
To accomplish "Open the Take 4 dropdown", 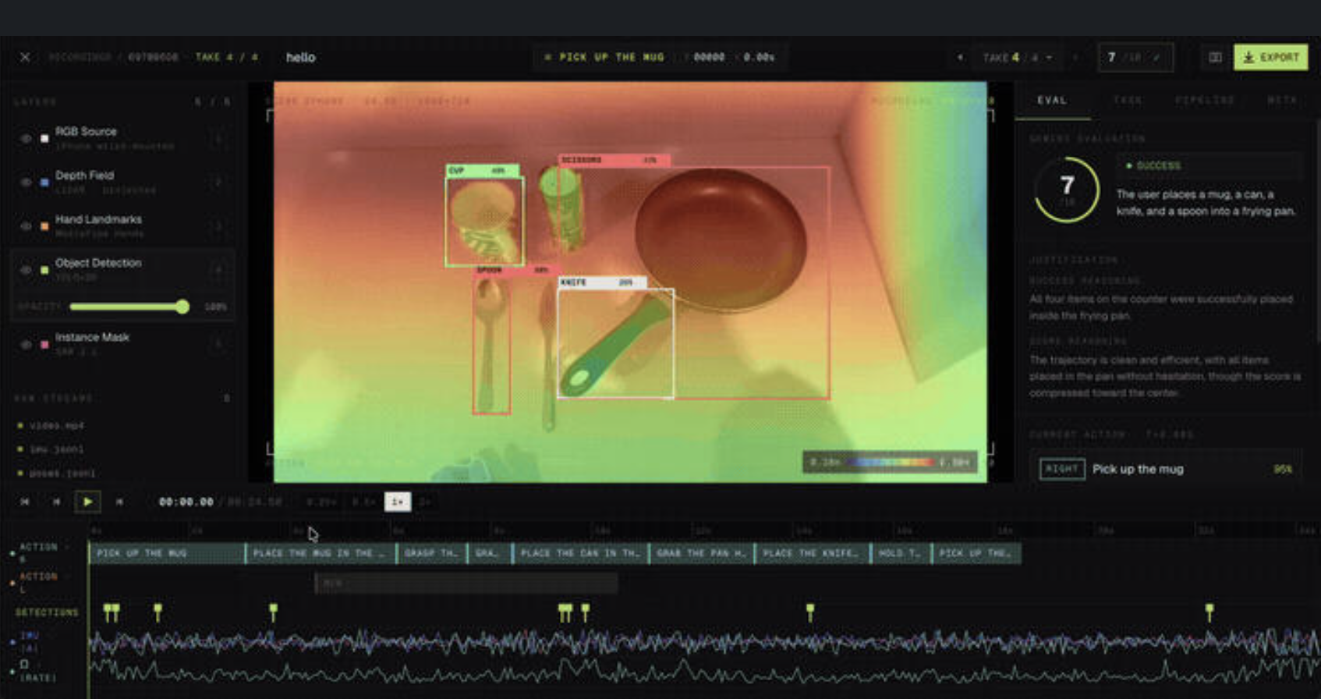I will pos(1018,57).
